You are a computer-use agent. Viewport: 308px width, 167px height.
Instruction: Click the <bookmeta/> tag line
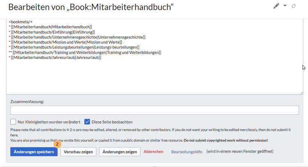click(x=21, y=21)
